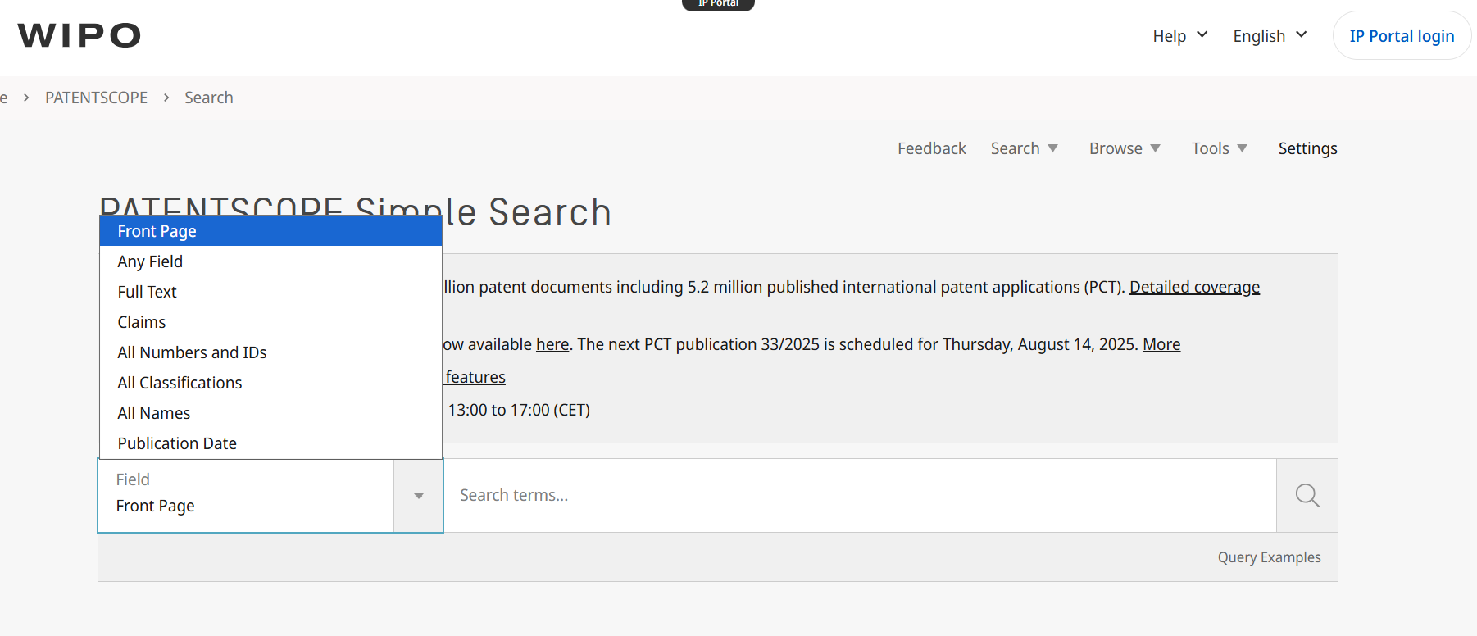The width and height of the screenshot is (1477, 636).
Task: Expand the Search menu in toolbar
Action: [1024, 148]
